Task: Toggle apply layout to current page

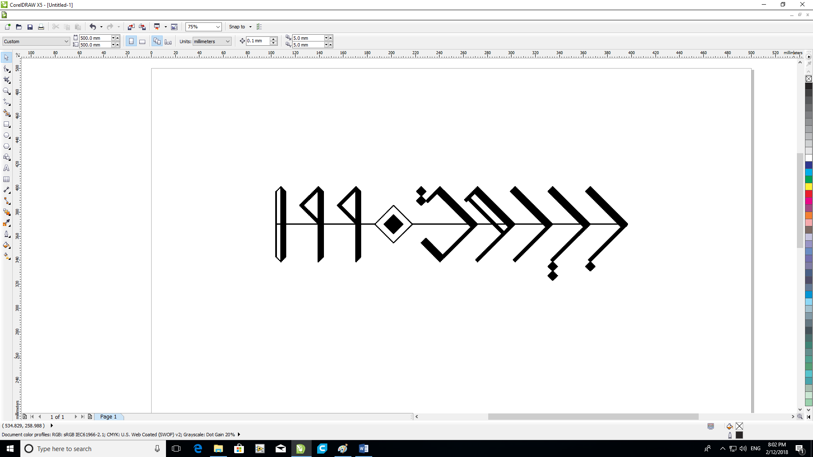Action: pyautogui.click(x=168, y=41)
